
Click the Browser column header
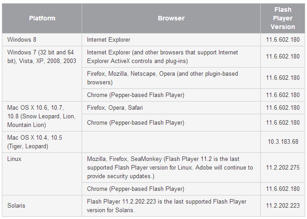coord(171,19)
